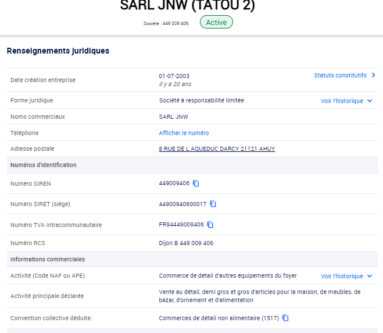The height and width of the screenshot is (333, 383).
Task: Select Société à responsabilité limitée value
Action: (202, 100)
